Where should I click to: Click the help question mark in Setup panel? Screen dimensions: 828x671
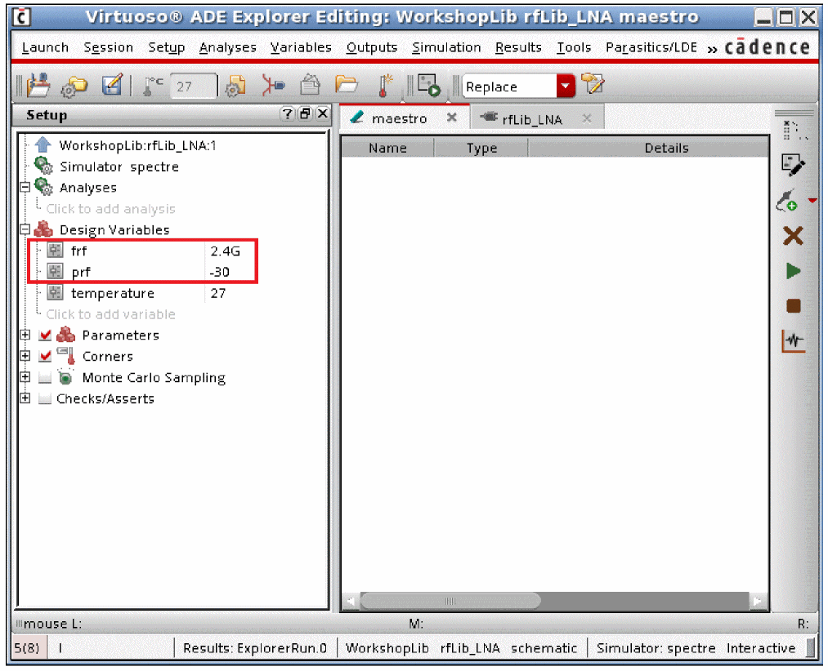[x=287, y=114]
